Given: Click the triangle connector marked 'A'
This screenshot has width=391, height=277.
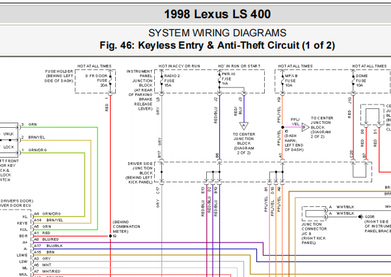Looking at the screenshot, I should pyautogui.click(x=244, y=126).
